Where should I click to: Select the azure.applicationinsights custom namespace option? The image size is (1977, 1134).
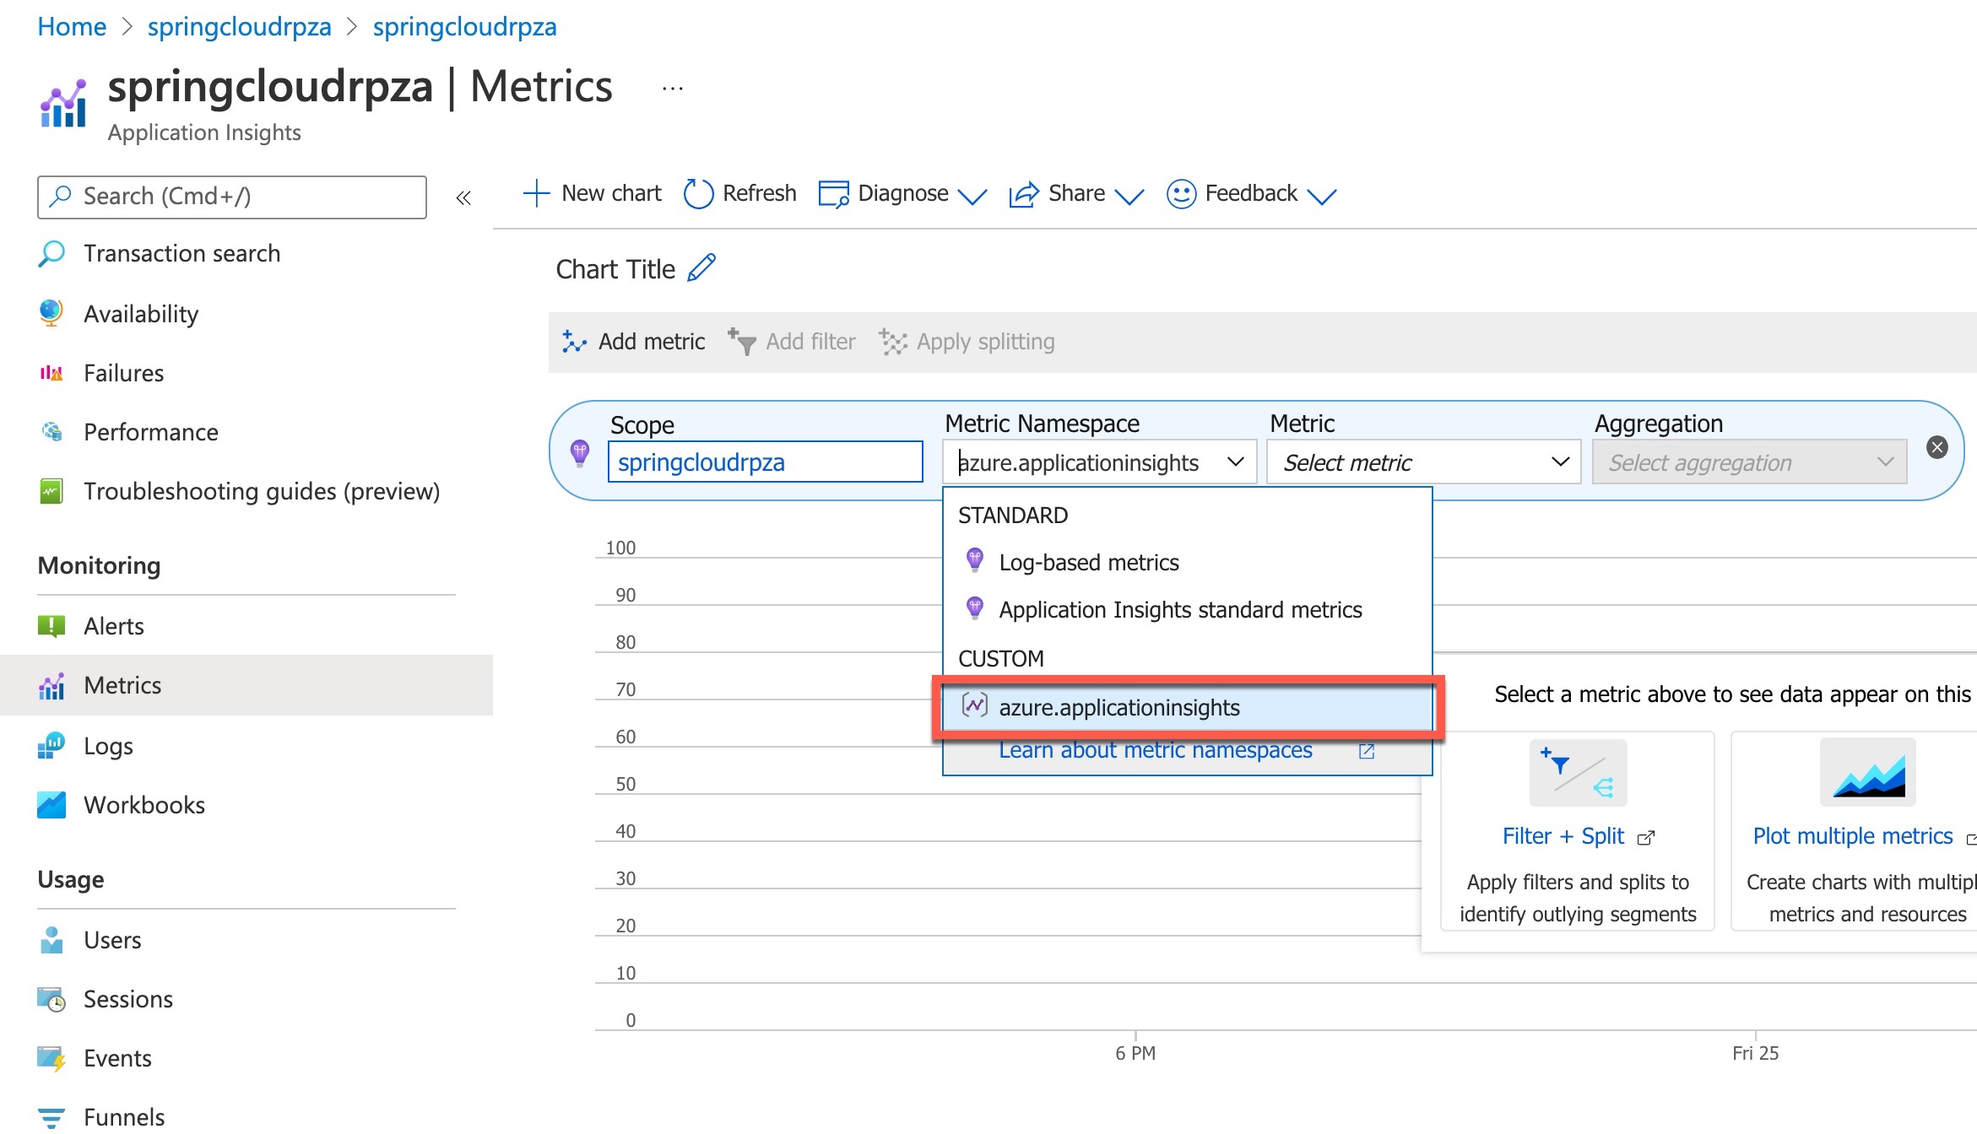[x=1118, y=707]
